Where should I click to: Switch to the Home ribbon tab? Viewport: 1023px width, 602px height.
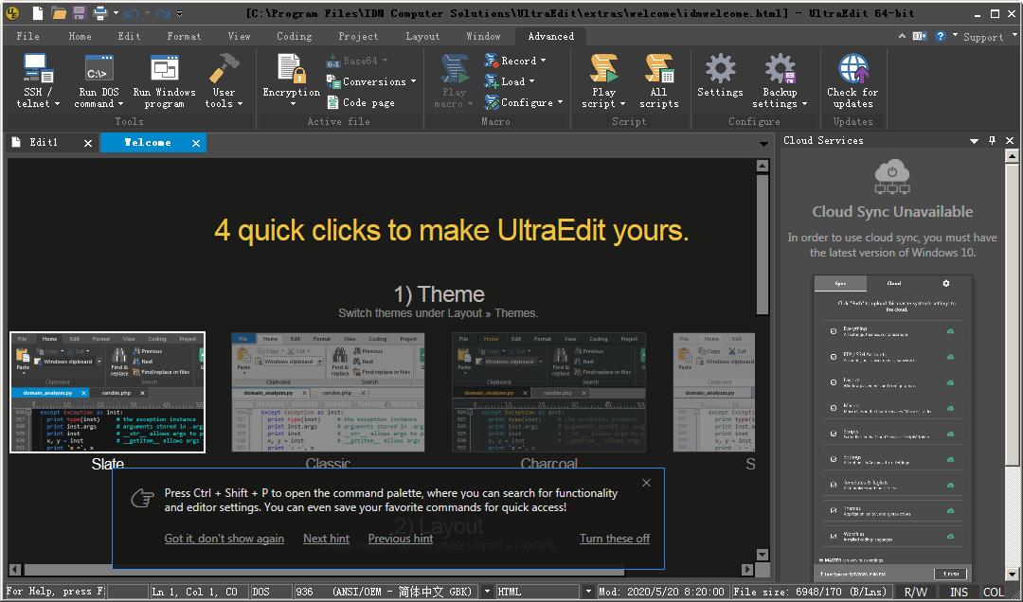(81, 37)
